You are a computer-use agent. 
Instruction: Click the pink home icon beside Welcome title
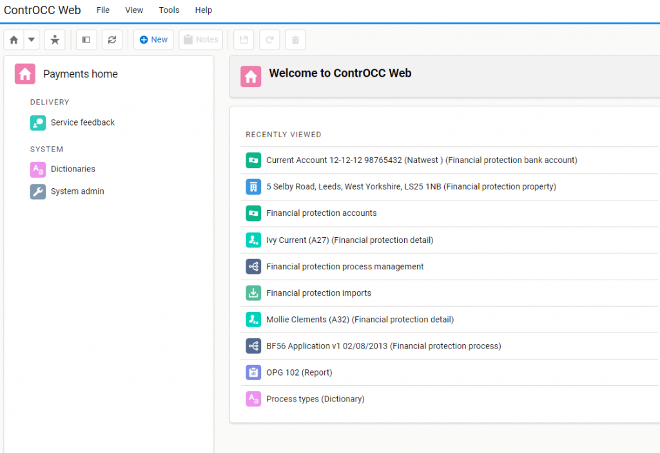coord(251,77)
